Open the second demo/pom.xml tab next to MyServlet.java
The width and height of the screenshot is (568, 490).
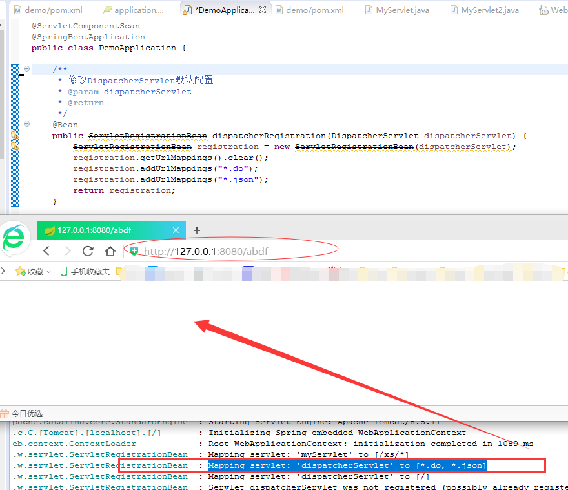click(310, 10)
